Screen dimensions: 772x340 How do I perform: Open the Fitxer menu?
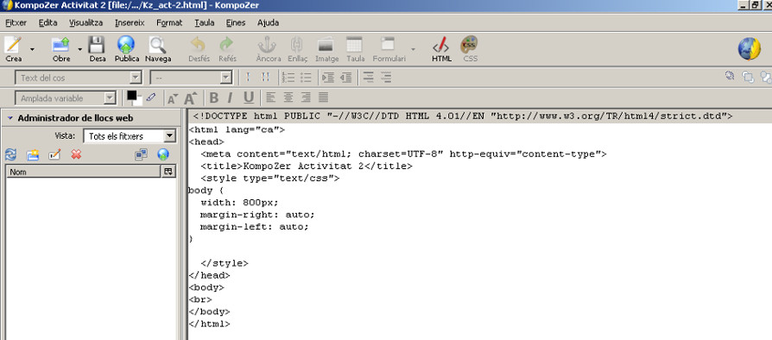pyautogui.click(x=16, y=22)
